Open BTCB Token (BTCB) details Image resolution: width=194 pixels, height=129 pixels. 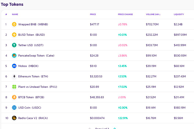point(31,97)
